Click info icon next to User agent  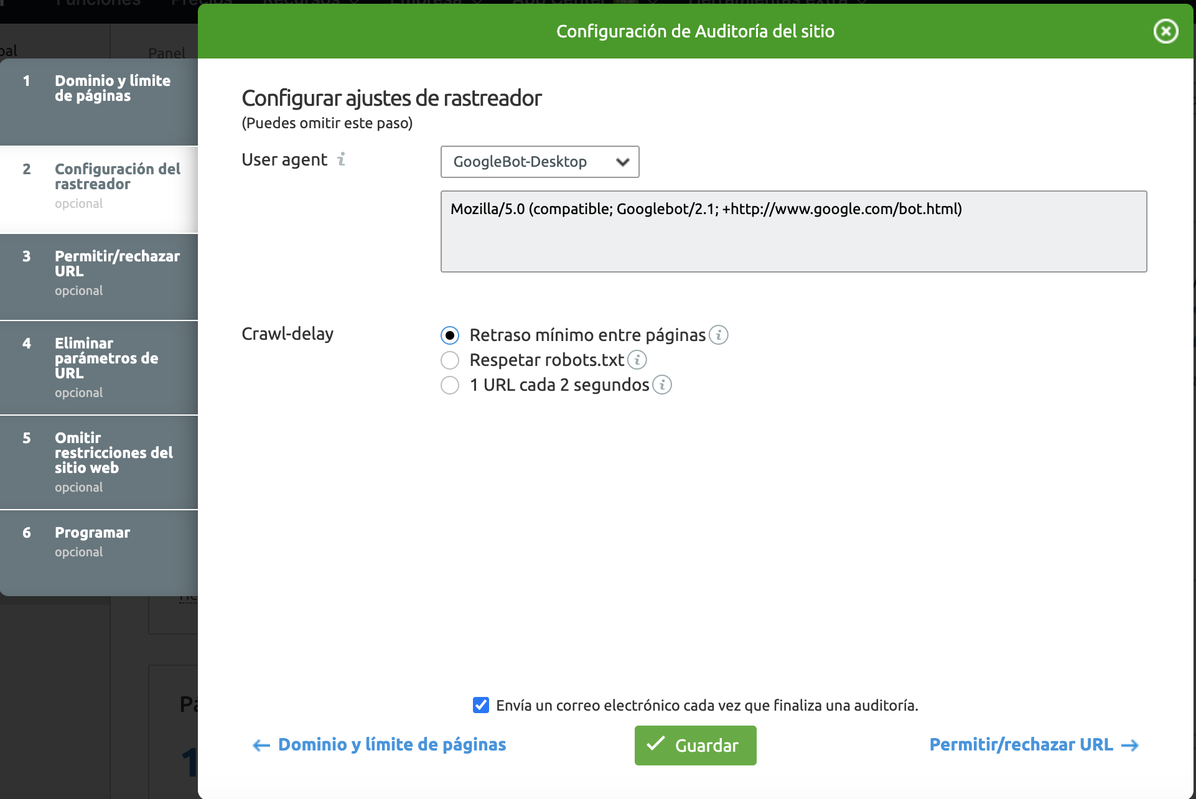341,159
